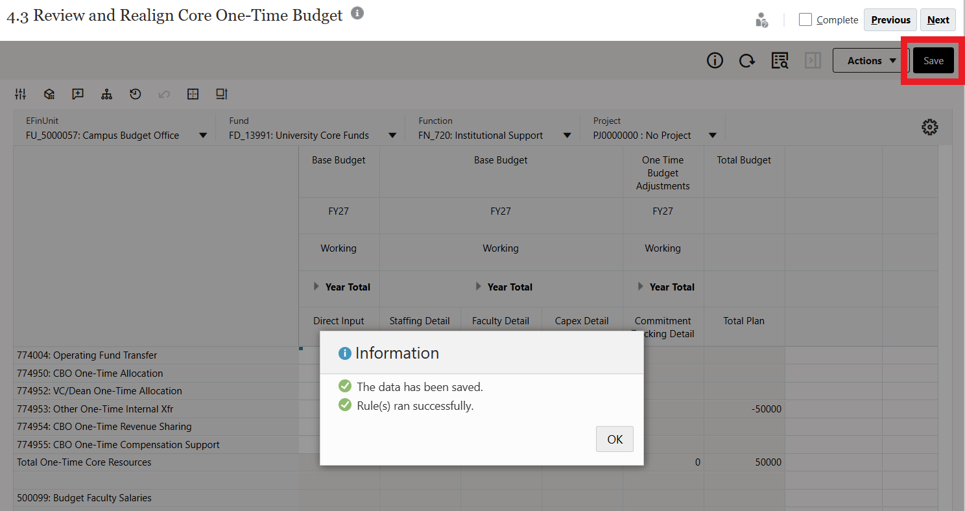Click the task user status icon
Screen dimensions: 965x511
pos(762,20)
